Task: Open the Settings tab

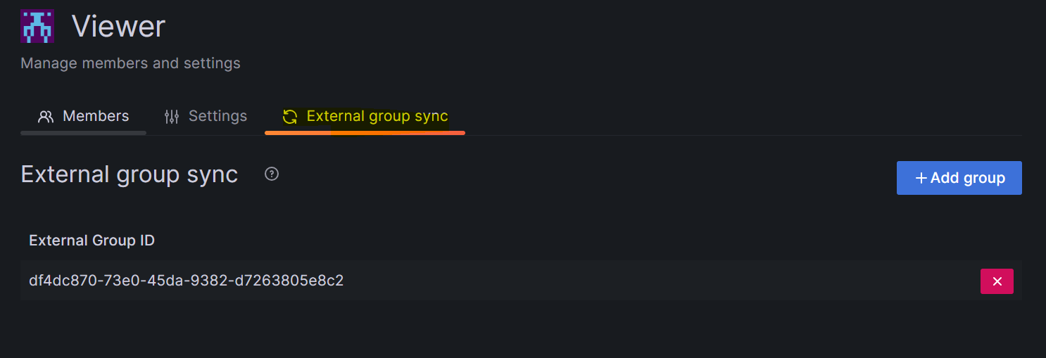Action: (218, 116)
